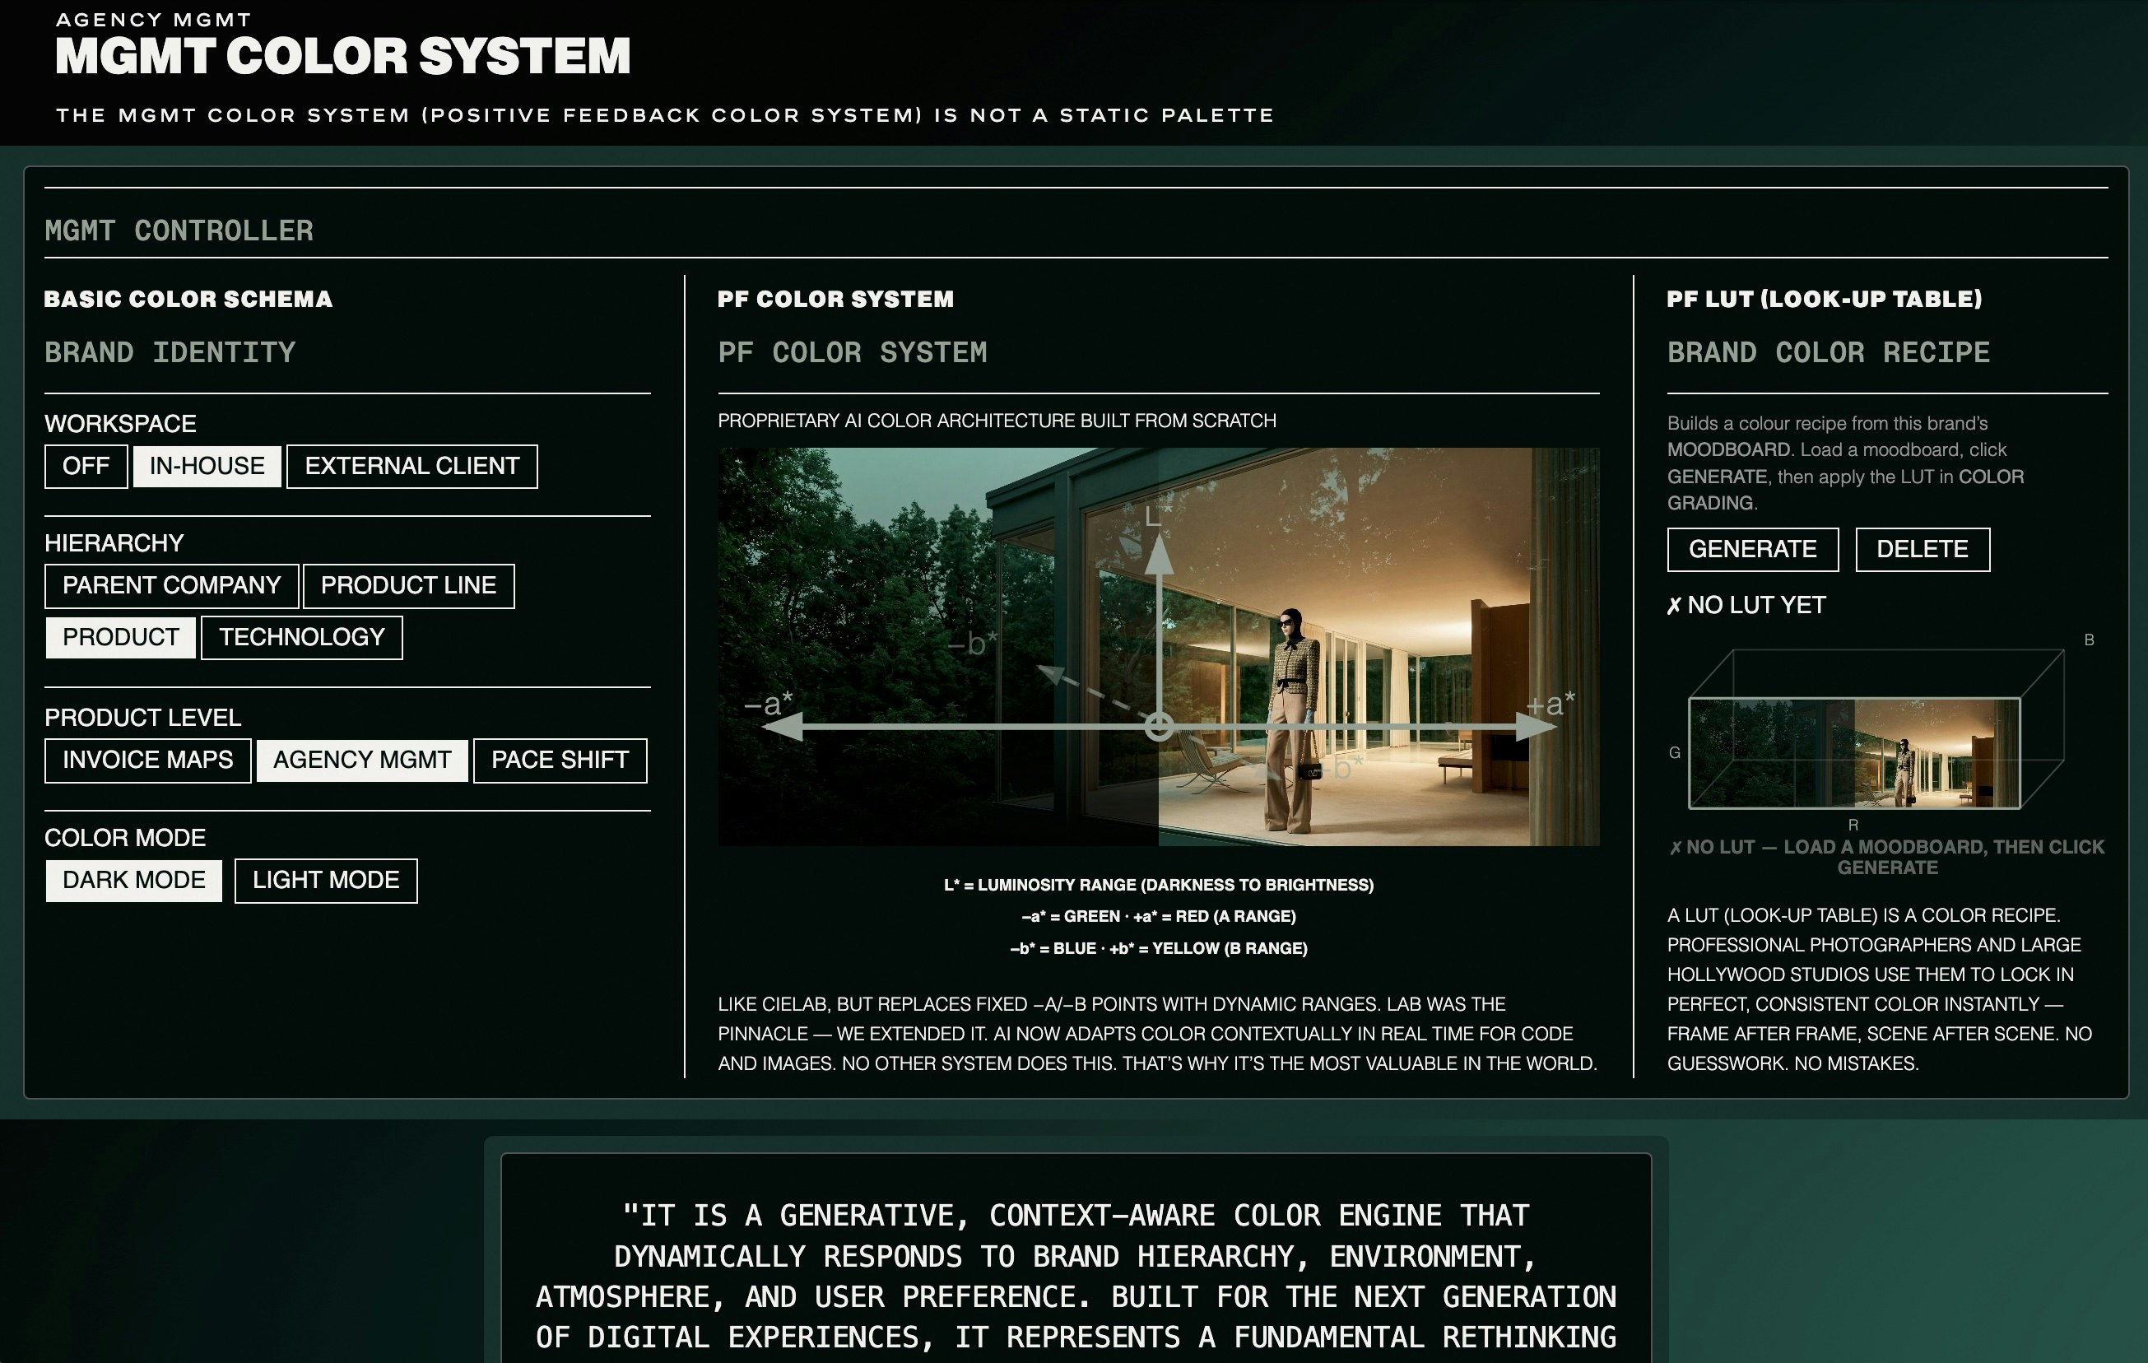The width and height of the screenshot is (2148, 1363).
Task: Click the PRODUCT LEVEL label
Action: (x=142, y=717)
